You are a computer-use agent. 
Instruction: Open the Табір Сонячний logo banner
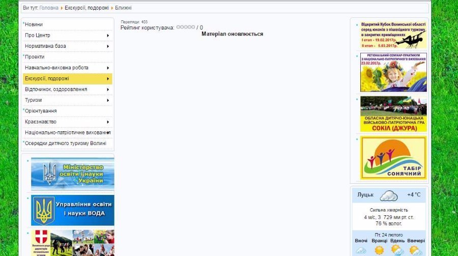point(393,158)
